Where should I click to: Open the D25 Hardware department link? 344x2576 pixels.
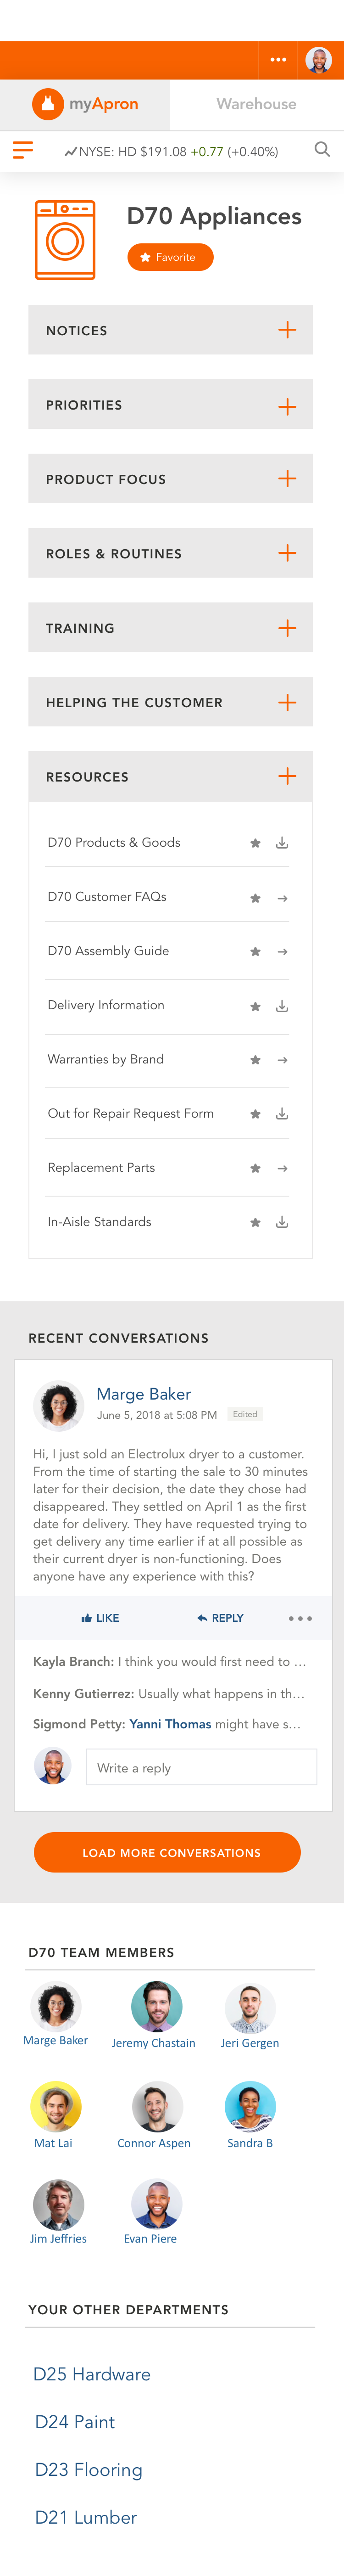[92, 2374]
